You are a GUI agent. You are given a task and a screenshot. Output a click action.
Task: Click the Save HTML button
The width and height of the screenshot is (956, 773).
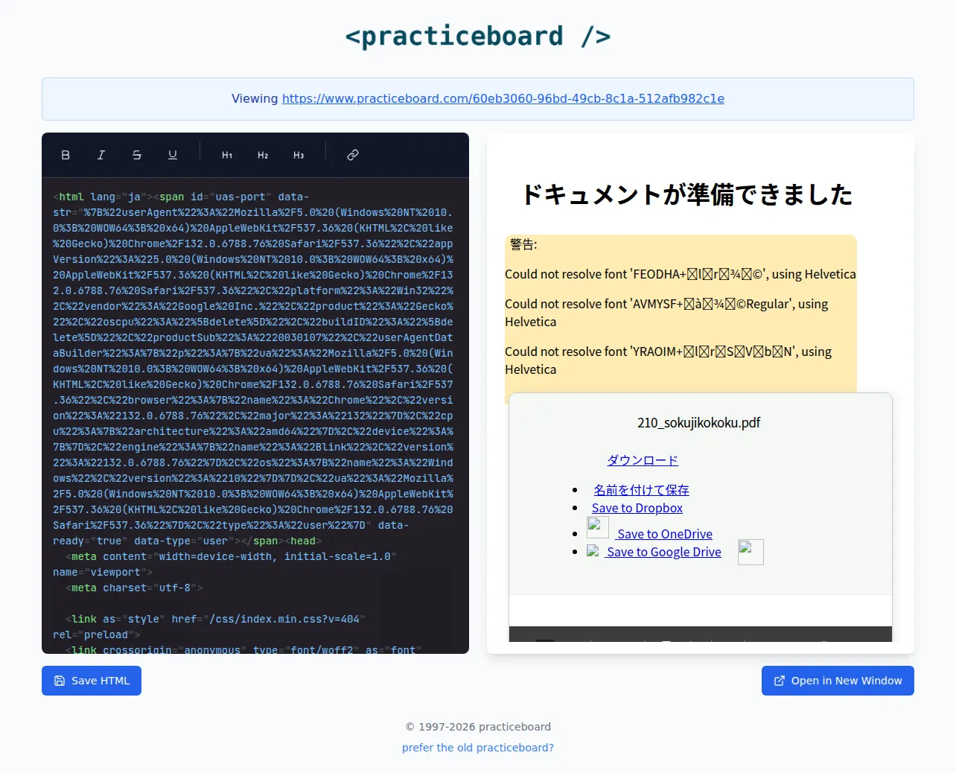(92, 681)
